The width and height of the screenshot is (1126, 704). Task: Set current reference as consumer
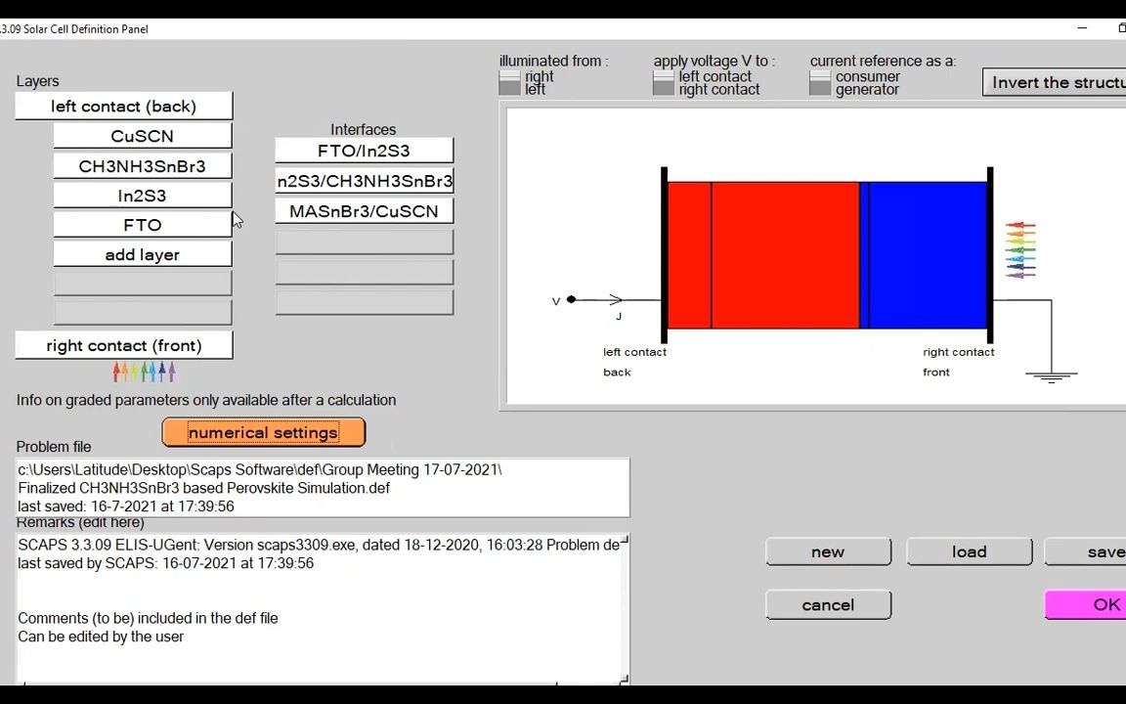819,76
